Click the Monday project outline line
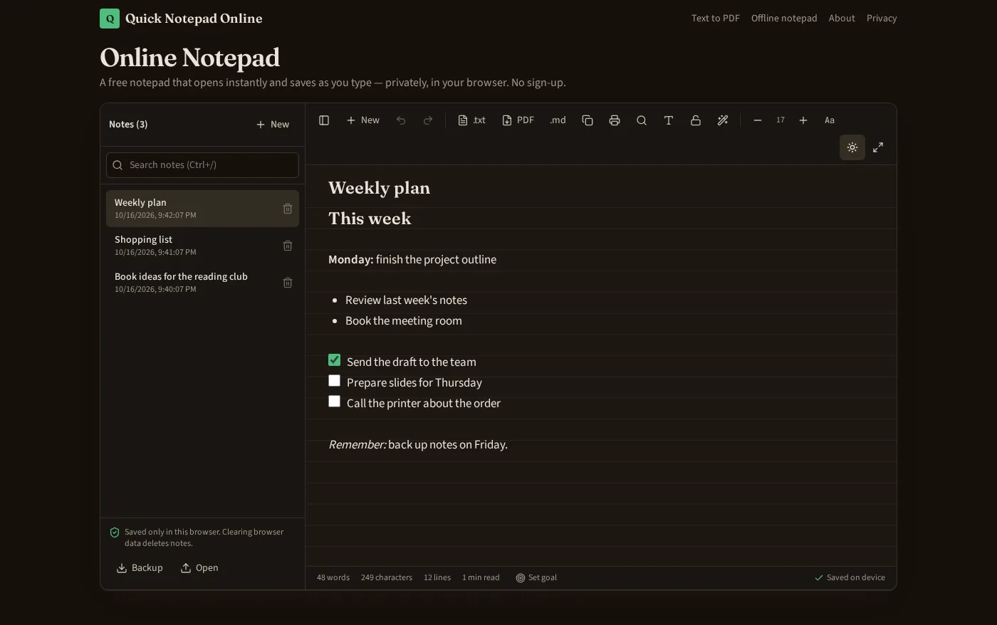The height and width of the screenshot is (625, 997). coord(412,260)
